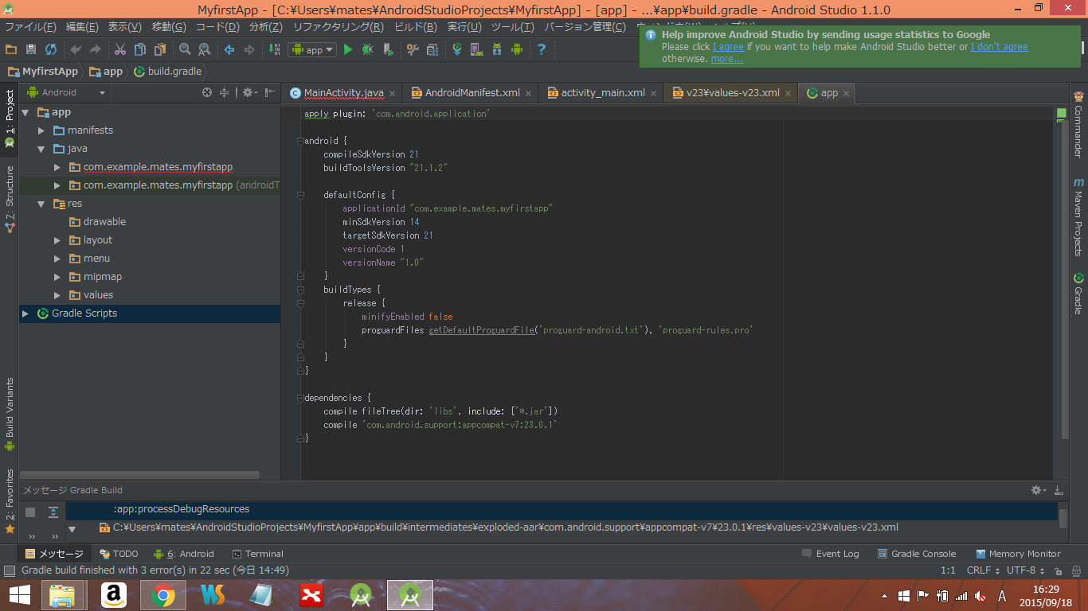Click the 'I agree' link
1088x611 pixels.
coord(728,47)
